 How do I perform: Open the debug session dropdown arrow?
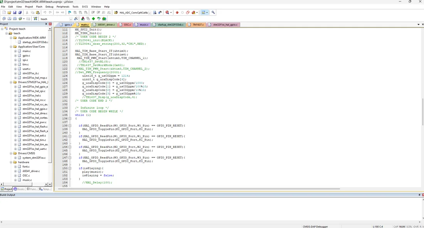coord(171,12)
